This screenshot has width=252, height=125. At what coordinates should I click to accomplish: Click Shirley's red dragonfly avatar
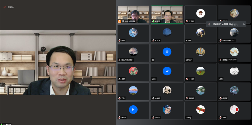pyautogui.click(x=201, y=109)
